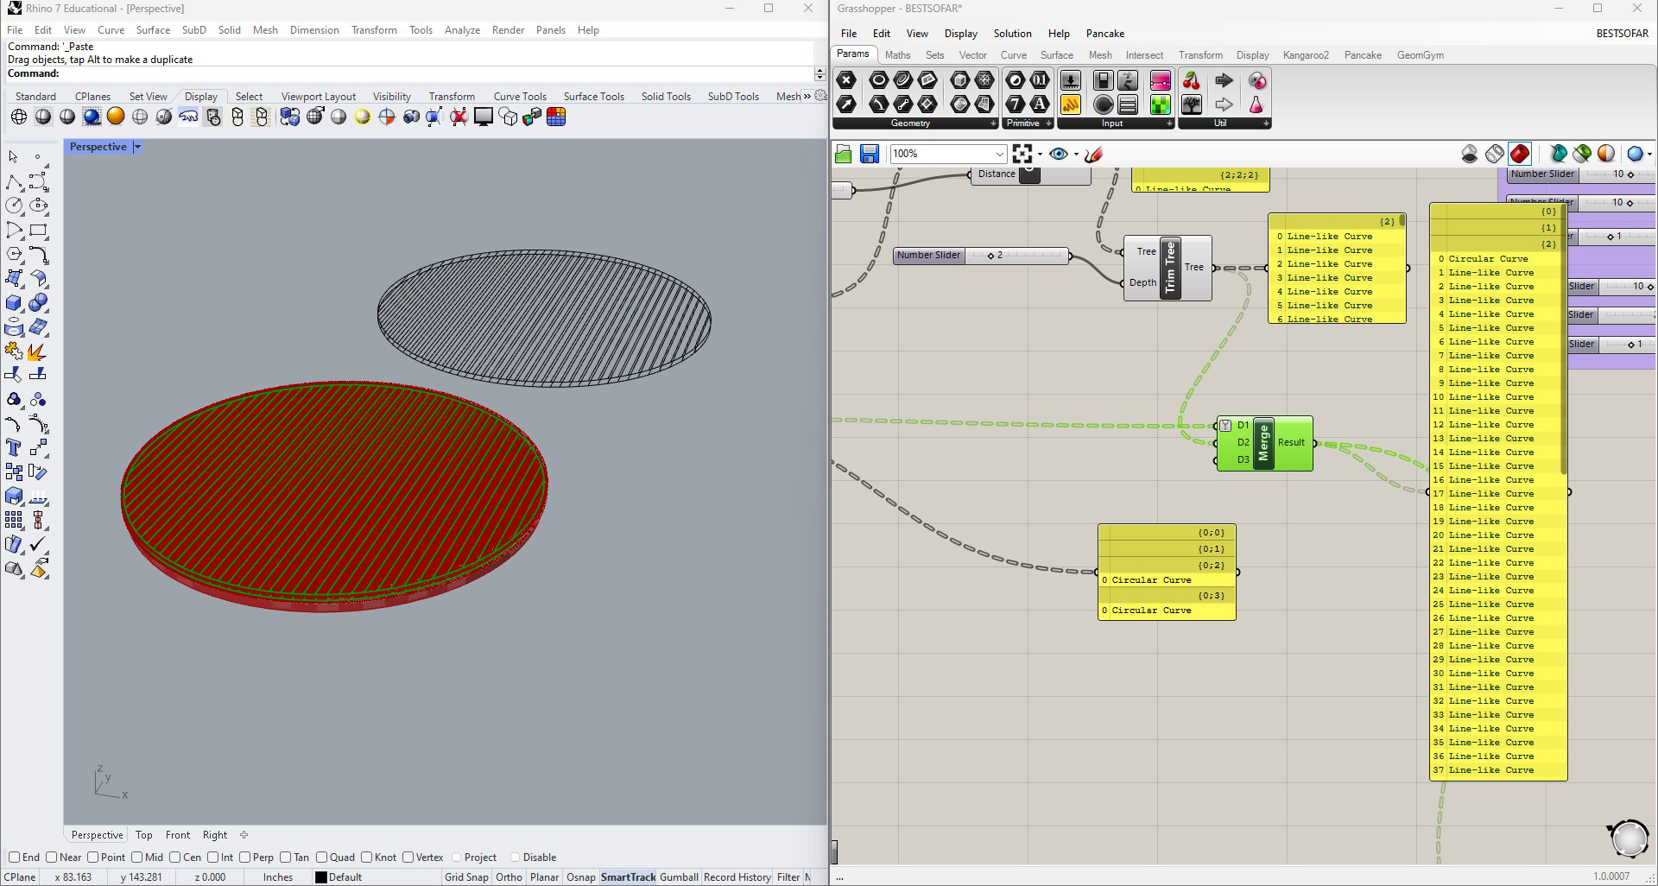1658x886 pixels.
Task: Open the 100% zoom level combo box
Action: click(948, 154)
